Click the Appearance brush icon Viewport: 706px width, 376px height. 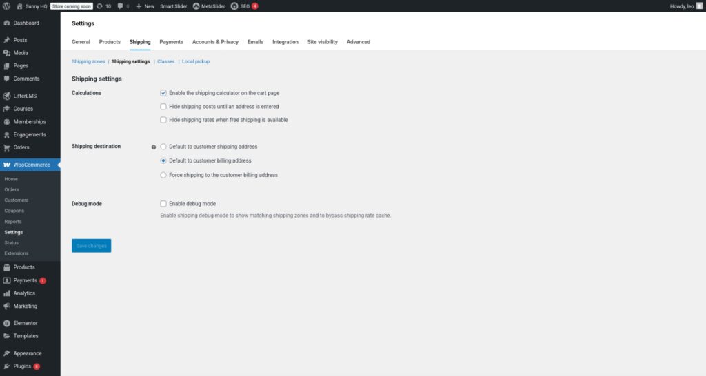coord(7,353)
